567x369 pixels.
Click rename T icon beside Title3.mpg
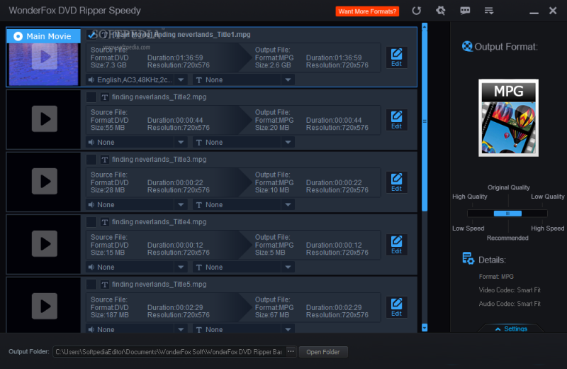[x=105, y=160]
